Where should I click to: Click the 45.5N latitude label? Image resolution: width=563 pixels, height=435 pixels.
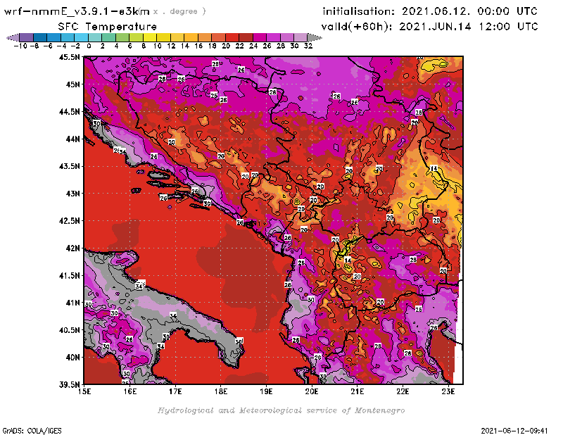69,57
